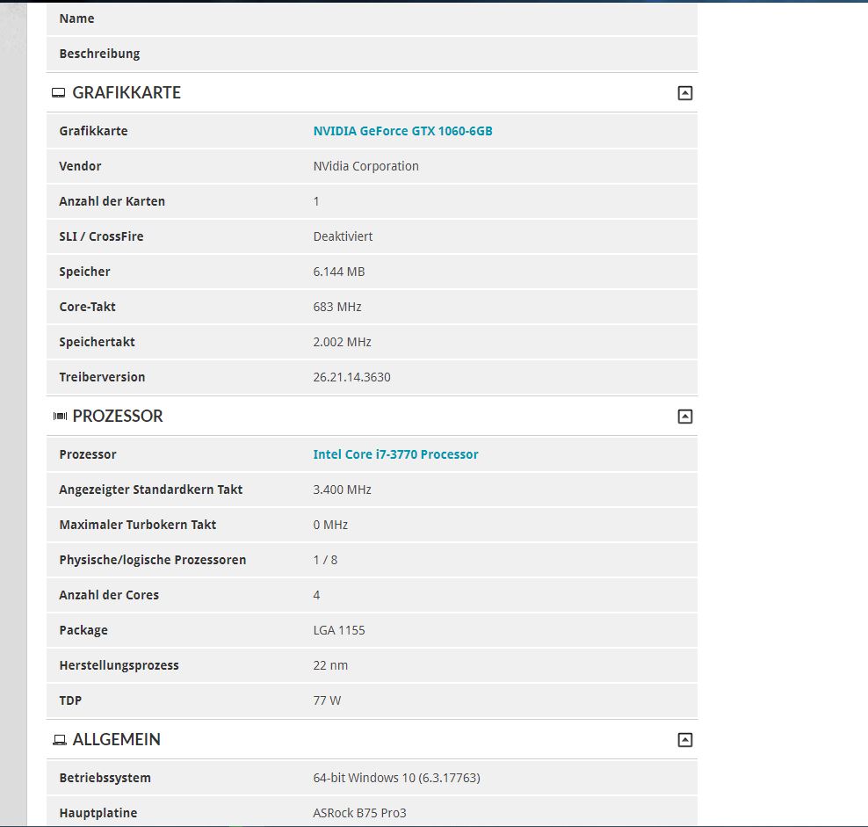Click the 0 MHz turbo value
Screen dimensions: 868x827
330,526
